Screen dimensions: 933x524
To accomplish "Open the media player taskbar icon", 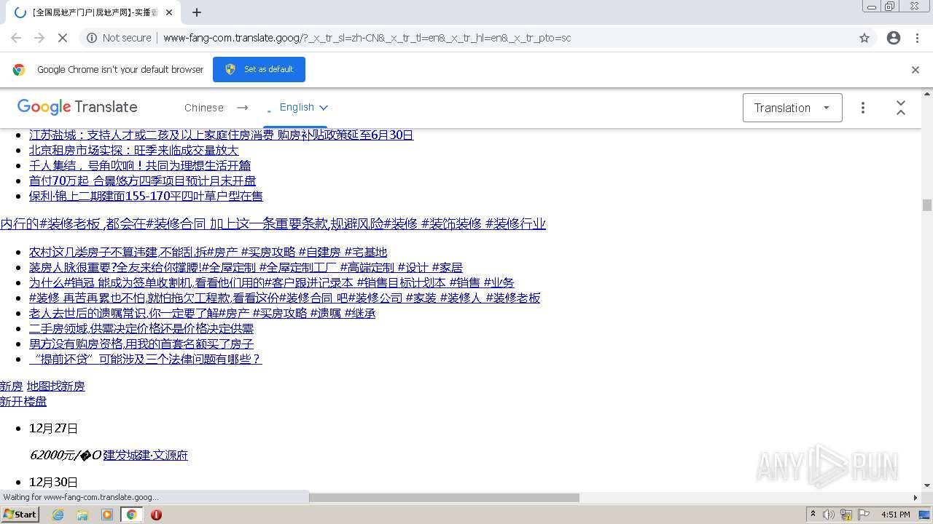I will pyautogui.click(x=107, y=515).
